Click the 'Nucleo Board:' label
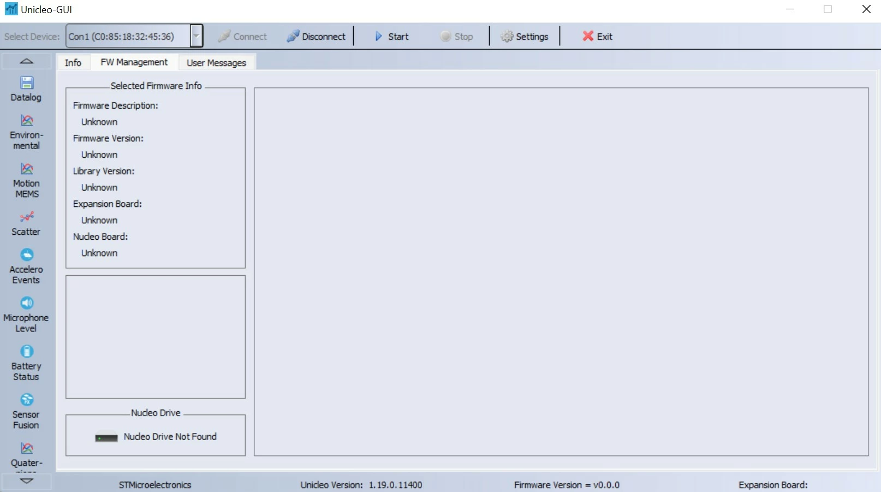This screenshot has width=881, height=492. click(100, 237)
